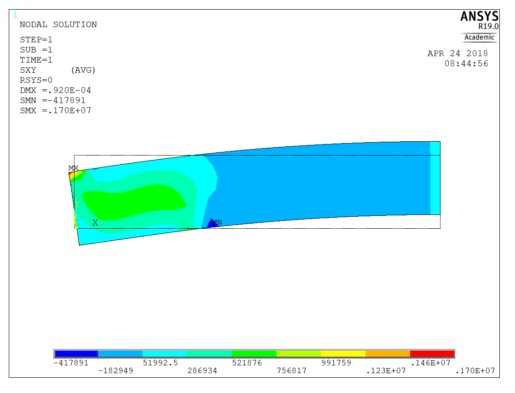Click the 51992.5 legend value

click(x=160, y=363)
